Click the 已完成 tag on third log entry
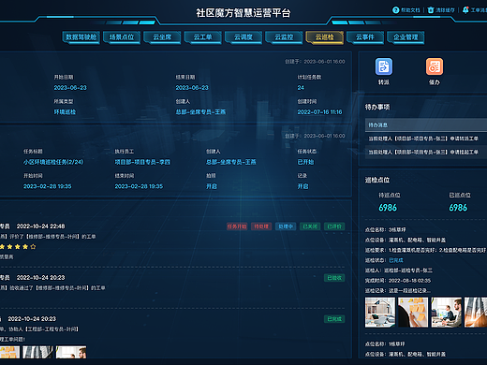This screenshot has height=365, width=487. tap(334, 319)
